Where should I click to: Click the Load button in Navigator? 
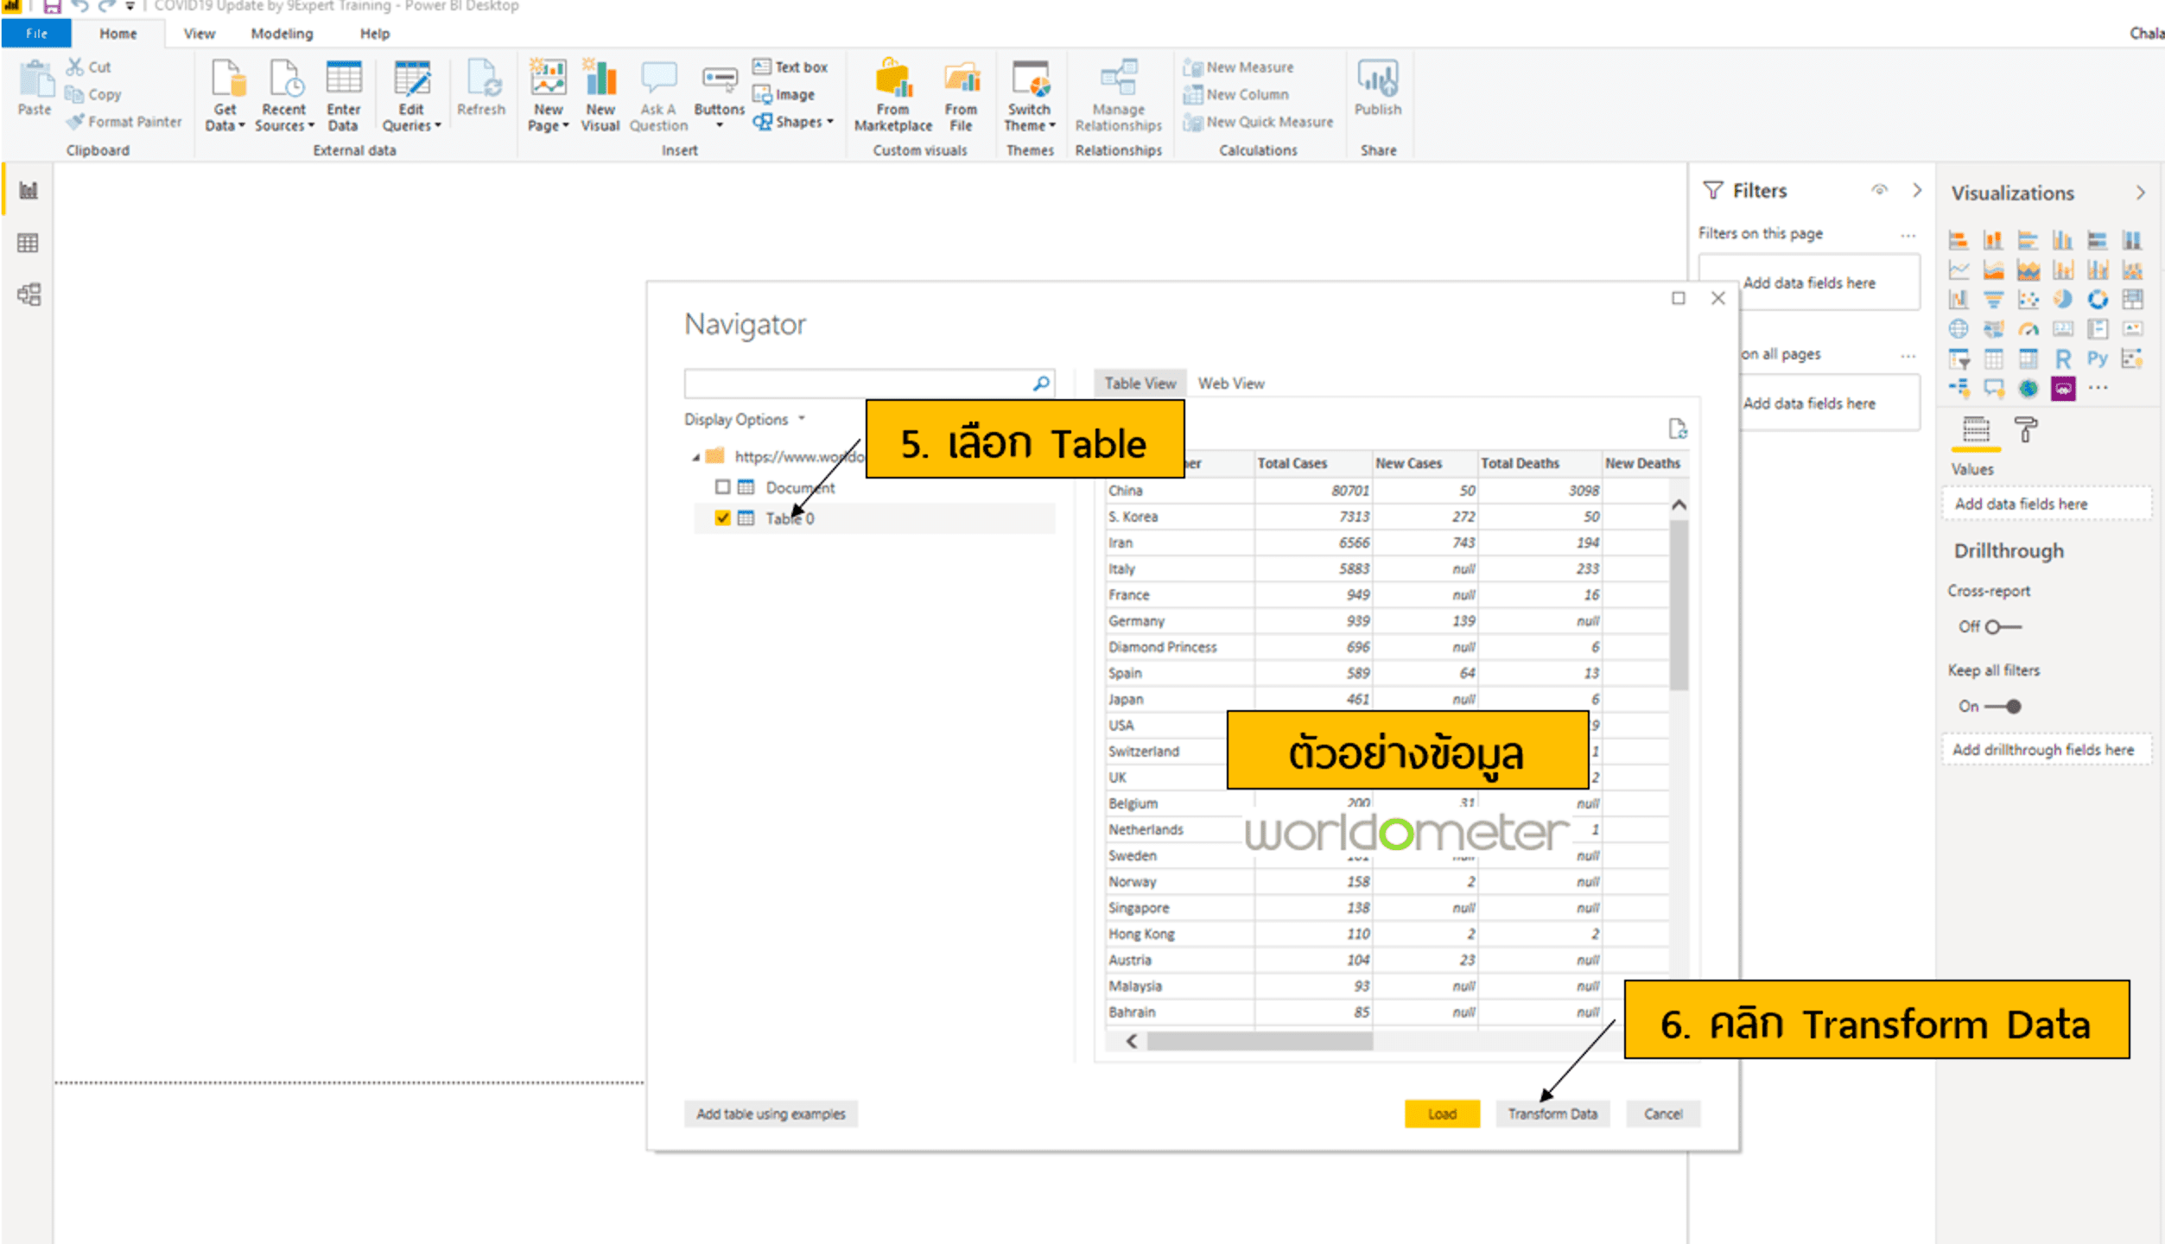coord(1441,1114)
